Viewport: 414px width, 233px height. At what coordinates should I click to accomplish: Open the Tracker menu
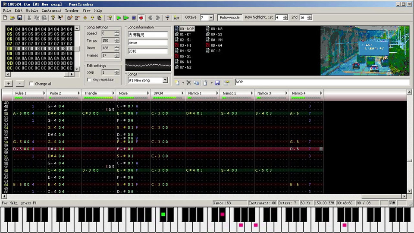click(72, 10)
